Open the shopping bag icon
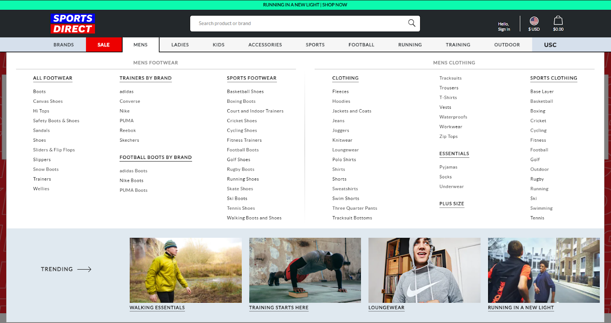This screenshot has width=611, height=323. (558, 21)
